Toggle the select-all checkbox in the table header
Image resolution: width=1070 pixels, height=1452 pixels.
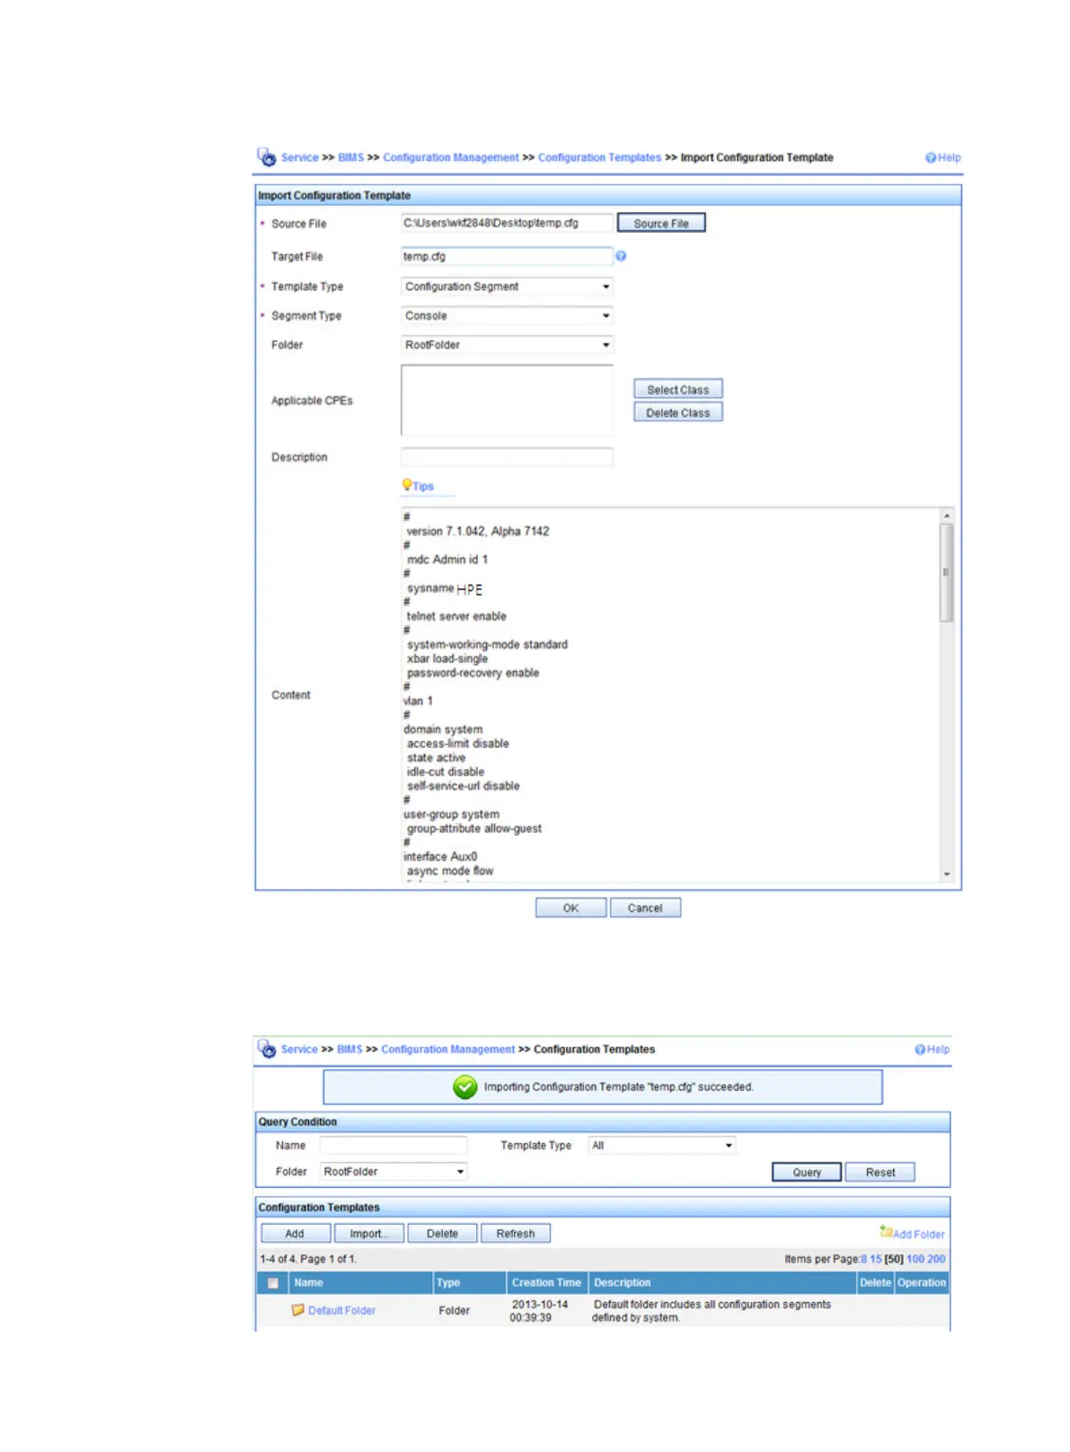click(x=272, y=1283)
